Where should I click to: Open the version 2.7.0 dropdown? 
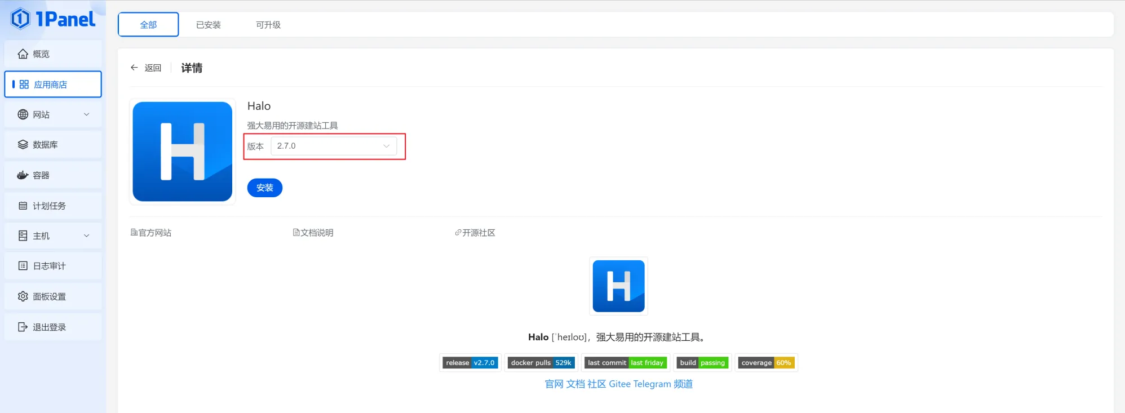tap(334, 146)
